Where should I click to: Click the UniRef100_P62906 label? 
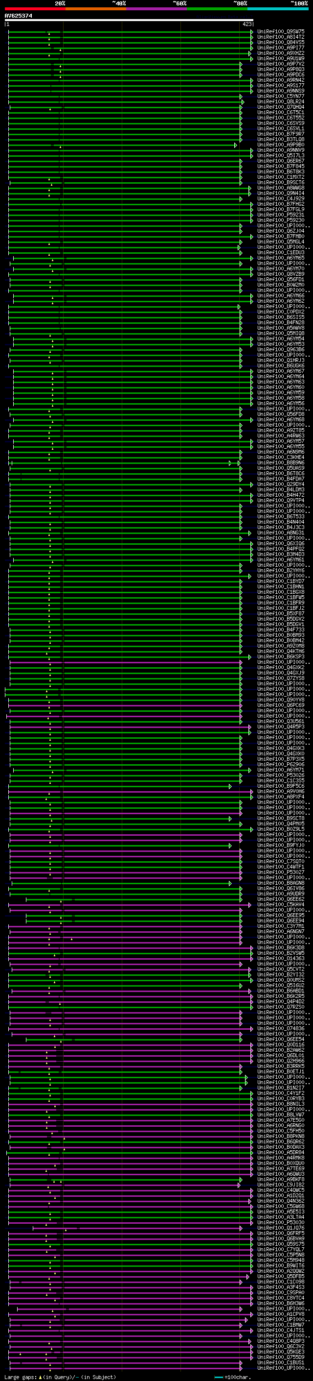pyautogui.click(x=281, y=764)
